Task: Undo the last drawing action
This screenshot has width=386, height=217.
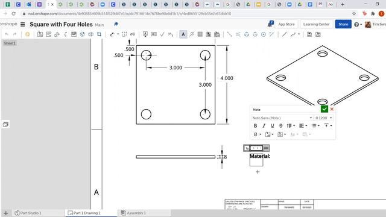Action: click(x=7, y=34)
